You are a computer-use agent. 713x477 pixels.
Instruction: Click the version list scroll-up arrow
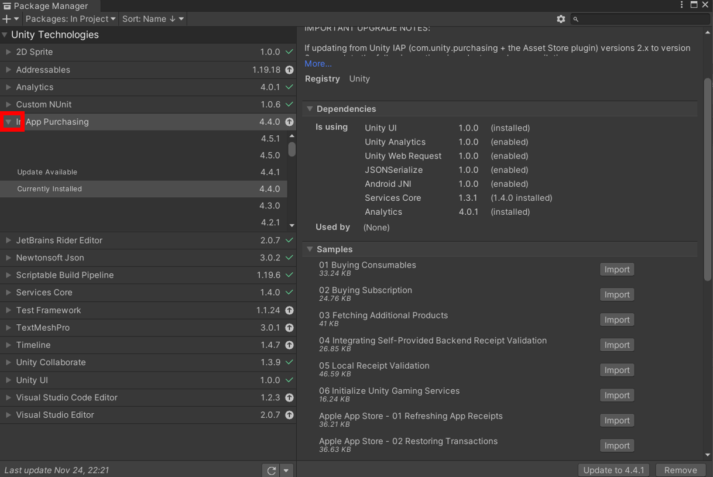point(292,136)
